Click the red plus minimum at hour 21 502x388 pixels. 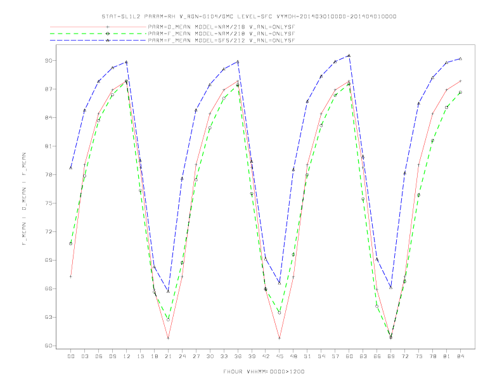coord(168,338)
